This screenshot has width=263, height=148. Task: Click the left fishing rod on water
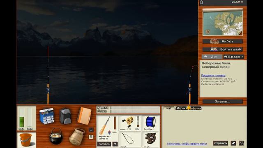[48, 75]
